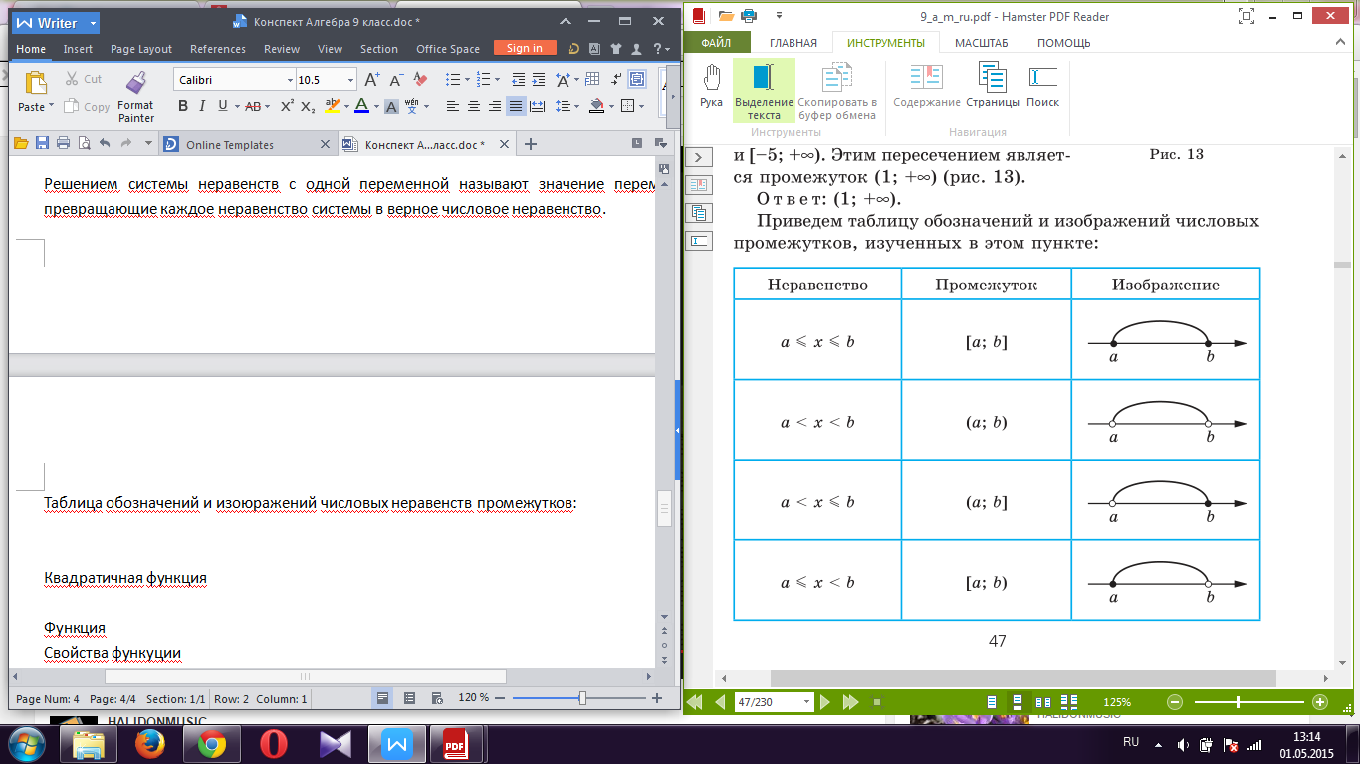Toggle fullscreen mode in Hamster PDF Reader
The width and height of the screenshot is (1360, 764).
click(x=1246, y=15)
